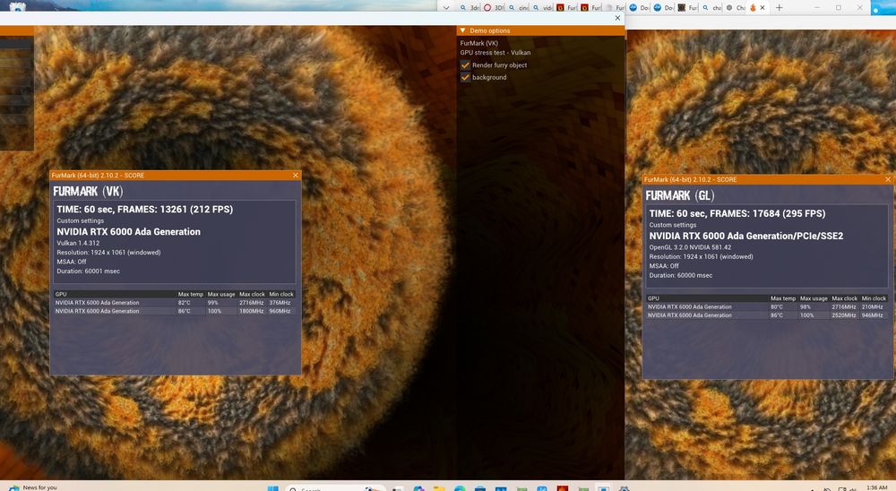The image size is (896, 491).
Task: Close the FURMARK (GL) score dialog
Action: click(x=888, y=179)
